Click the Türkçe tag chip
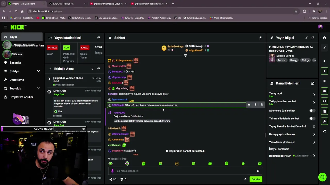330x185 pixels. point(305,60)
